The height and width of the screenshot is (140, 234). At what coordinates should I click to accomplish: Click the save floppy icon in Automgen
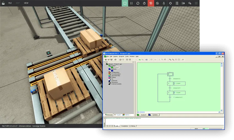pos(111,59)
